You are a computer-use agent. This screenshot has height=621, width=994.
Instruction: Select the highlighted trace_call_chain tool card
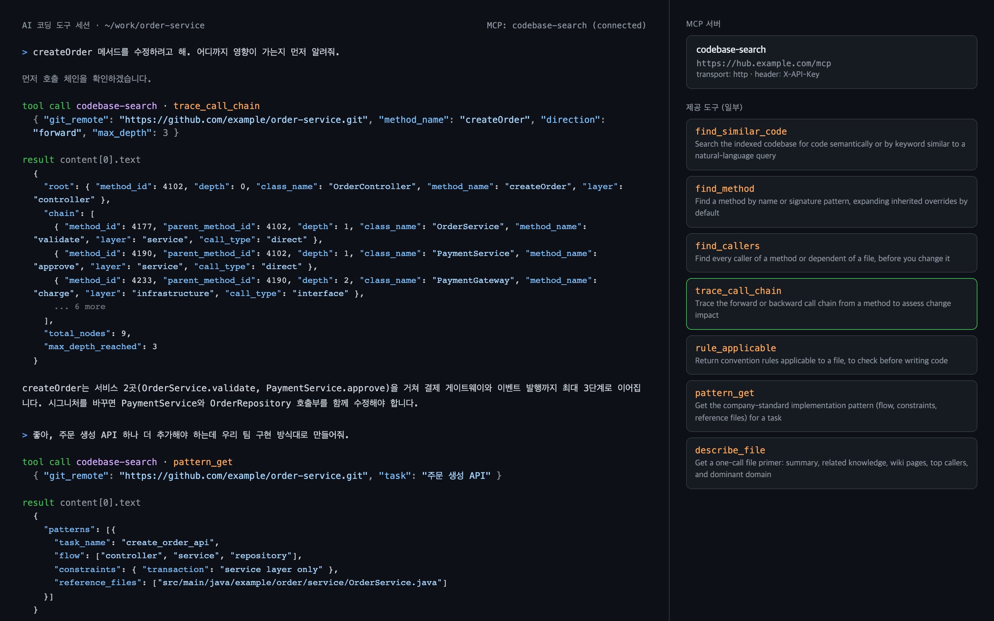[831, 304]
